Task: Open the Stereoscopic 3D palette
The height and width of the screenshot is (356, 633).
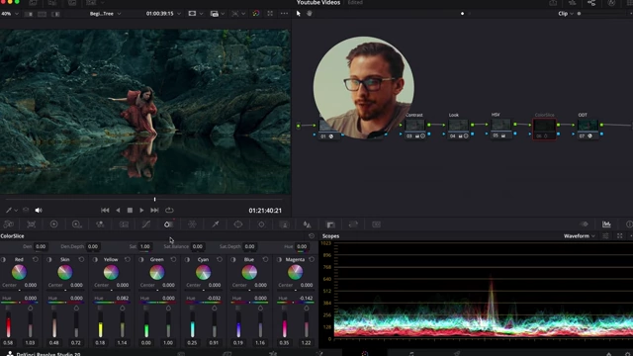Action: point(376,224)
